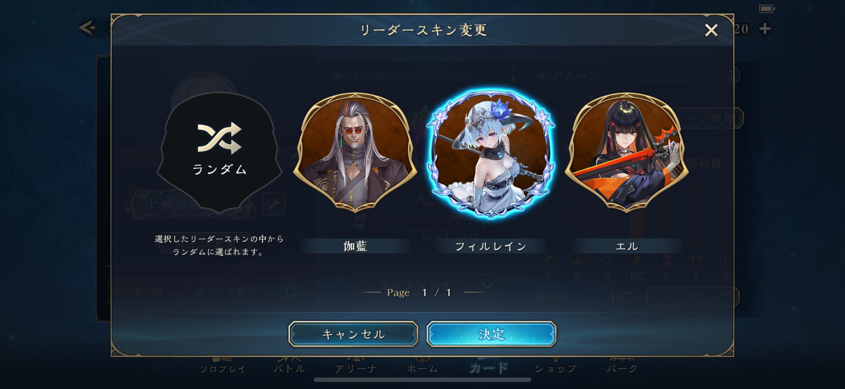The width and height of the screenshot is (845, 389).
Task: Tap the back arrow at top left
Action: pos(88,27)
